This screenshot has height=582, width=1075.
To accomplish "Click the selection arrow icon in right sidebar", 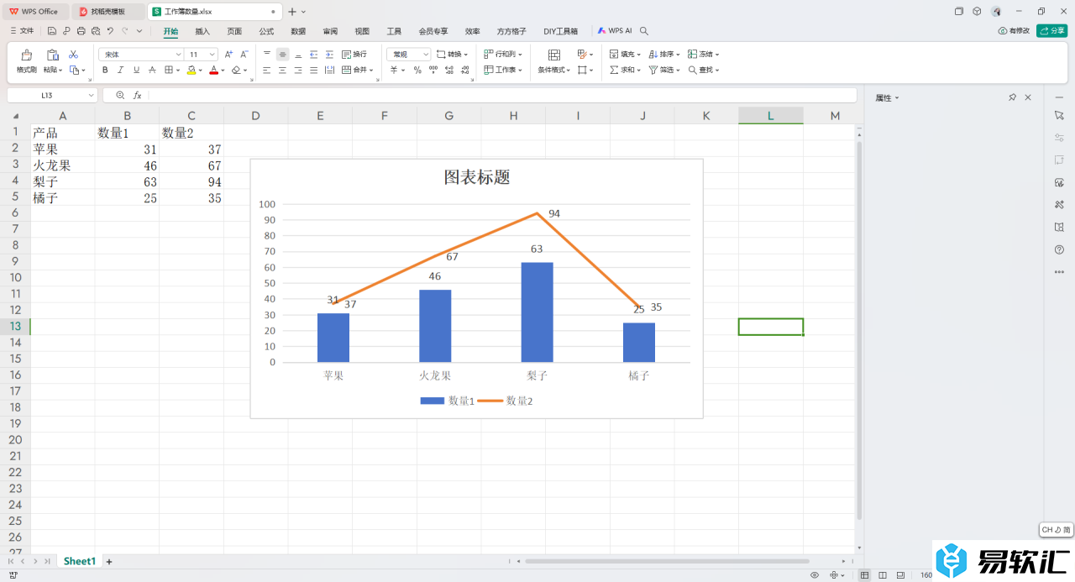I will point(1059,114).
